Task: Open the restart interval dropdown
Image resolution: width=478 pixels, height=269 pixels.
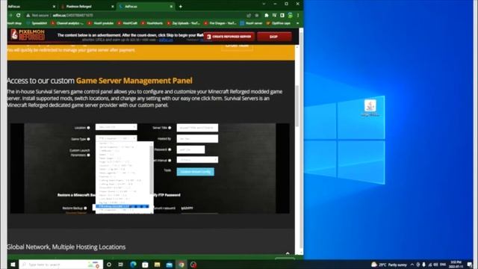Action: pos(197,159)
